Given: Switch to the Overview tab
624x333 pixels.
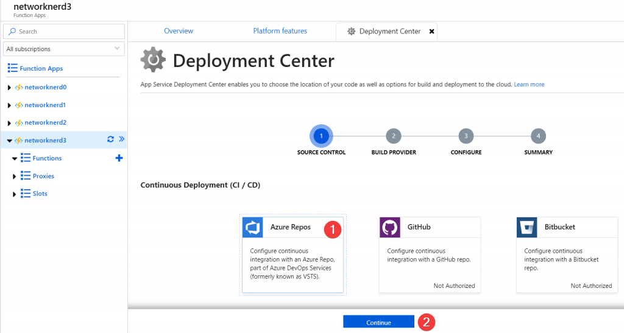Looking at the screenshot, I should 179,30.
